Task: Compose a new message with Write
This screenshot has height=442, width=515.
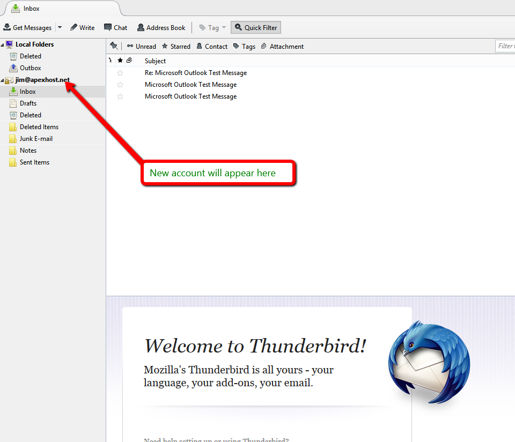Action: 83,27
